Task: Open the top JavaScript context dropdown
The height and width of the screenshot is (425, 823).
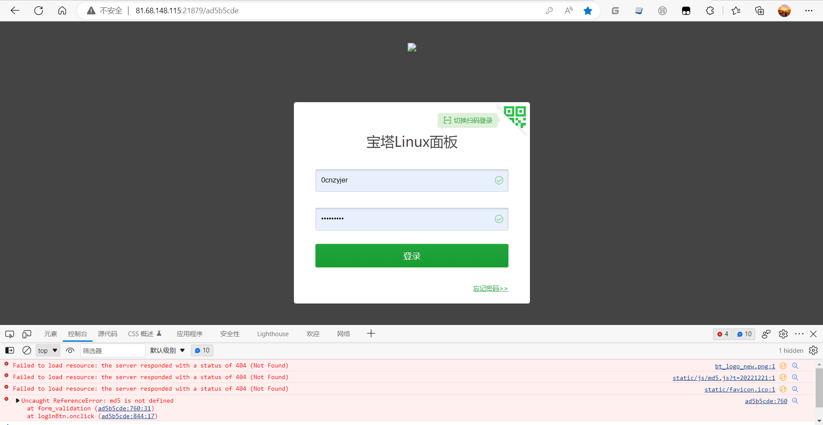Action: coord(48,351)
